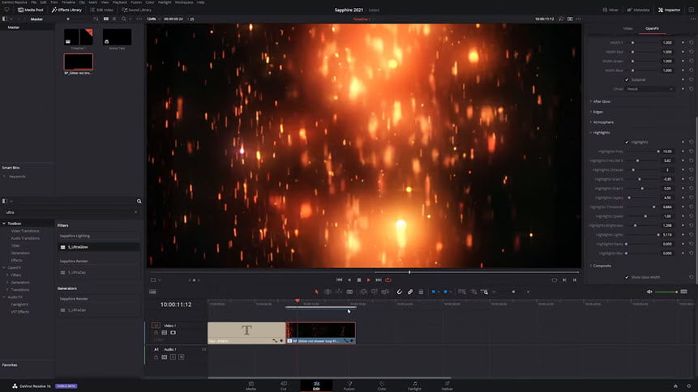
Task: Toggle timeline snapping magnet icon
Action: click(400, 292)
